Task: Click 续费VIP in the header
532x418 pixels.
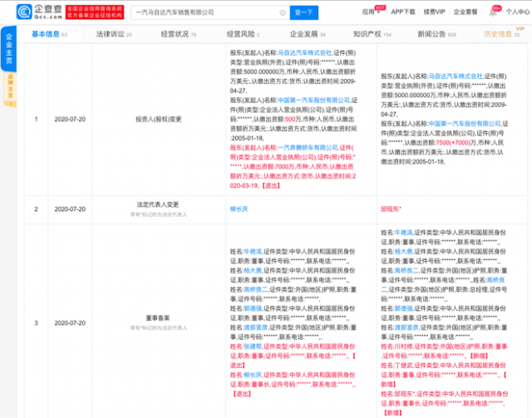Action: click(x=434, y=12)
